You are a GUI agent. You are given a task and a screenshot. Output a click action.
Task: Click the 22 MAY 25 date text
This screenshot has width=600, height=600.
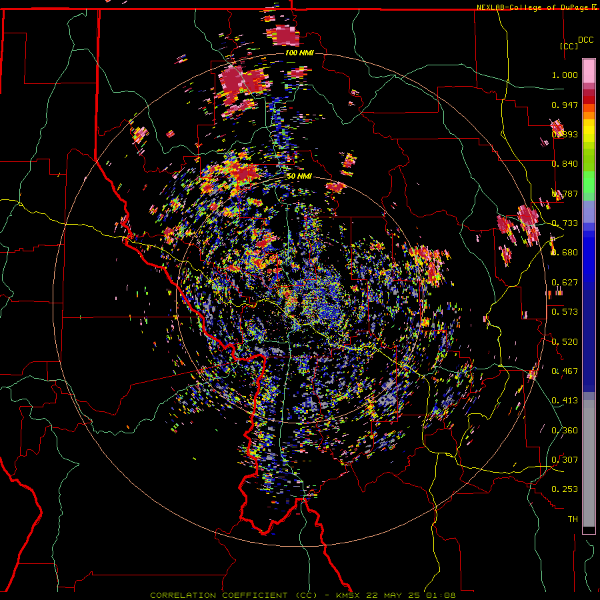[391, 595]
